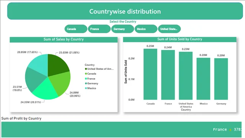Viewport: 245px width, 138px height.
Task: Click the '24.35M (20.51%)' pie data label
Action: click(31, 102)
